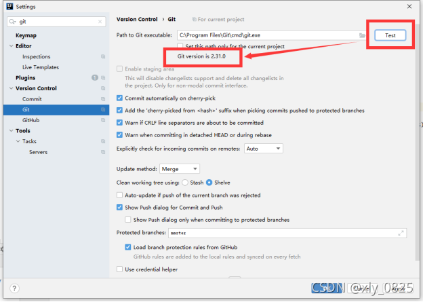Toggle Commit automatically on cherry-pick
This screenshot has height=302, width=423.
[x=119, y=98]
